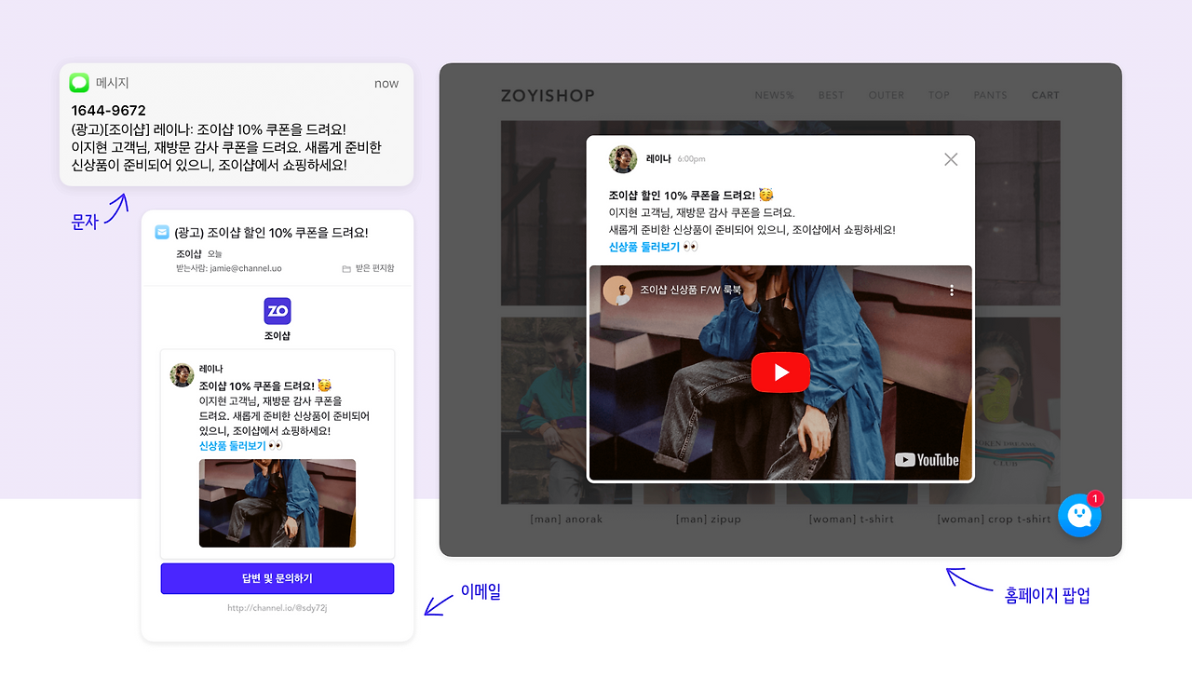The height and width of the screenshot is (690, 1192).
Task: Click the red notification badge on chat bubble
Action: (1095, 498)
